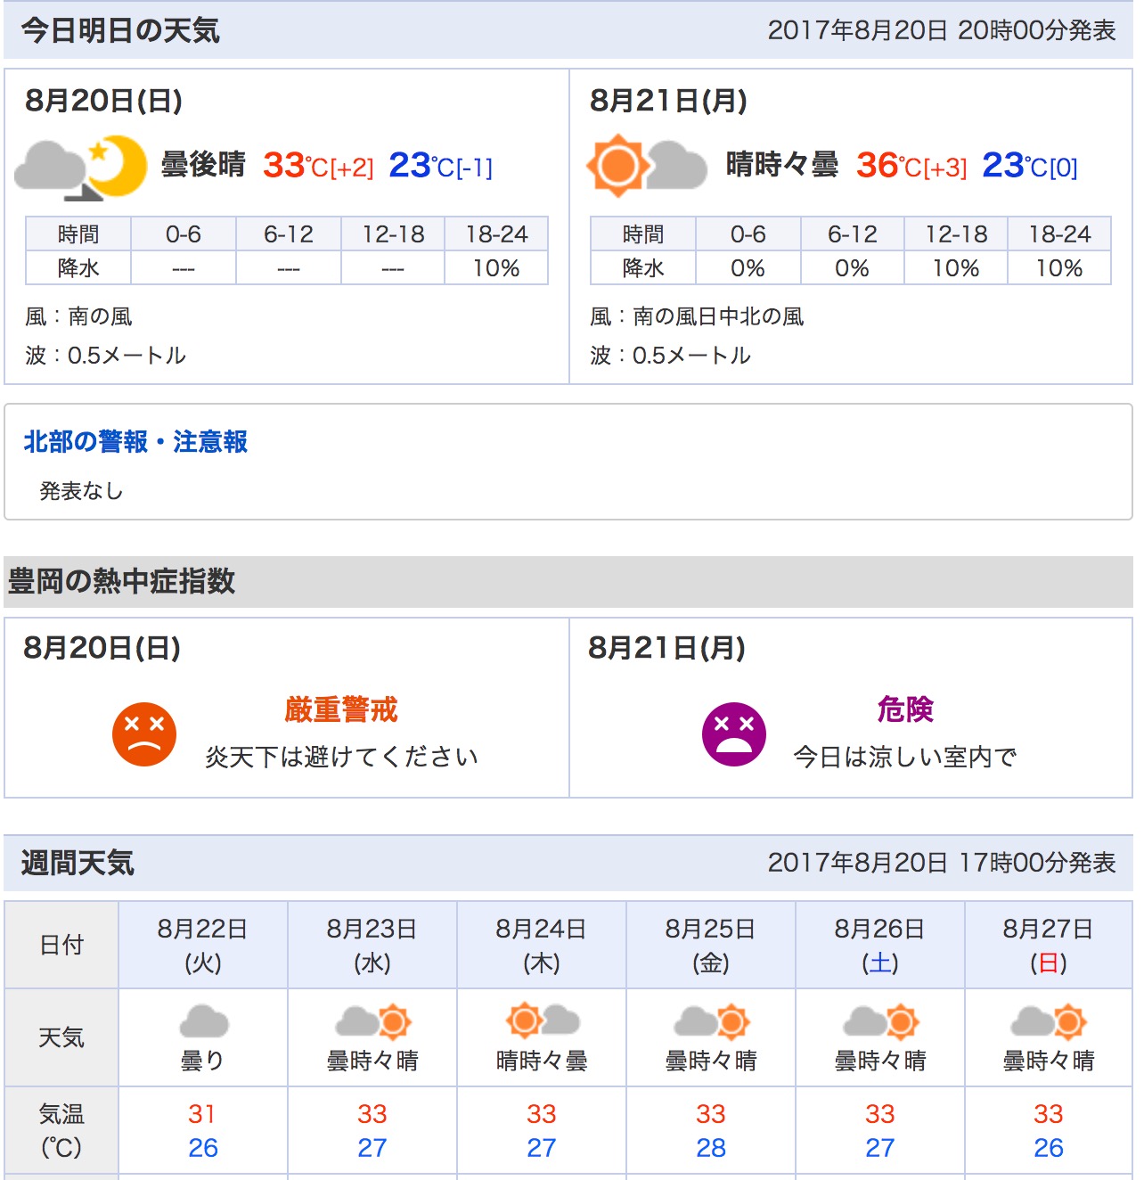
Task: Click the weather icon for 8月26日 (土)
Action: [x=880, y=1021]
